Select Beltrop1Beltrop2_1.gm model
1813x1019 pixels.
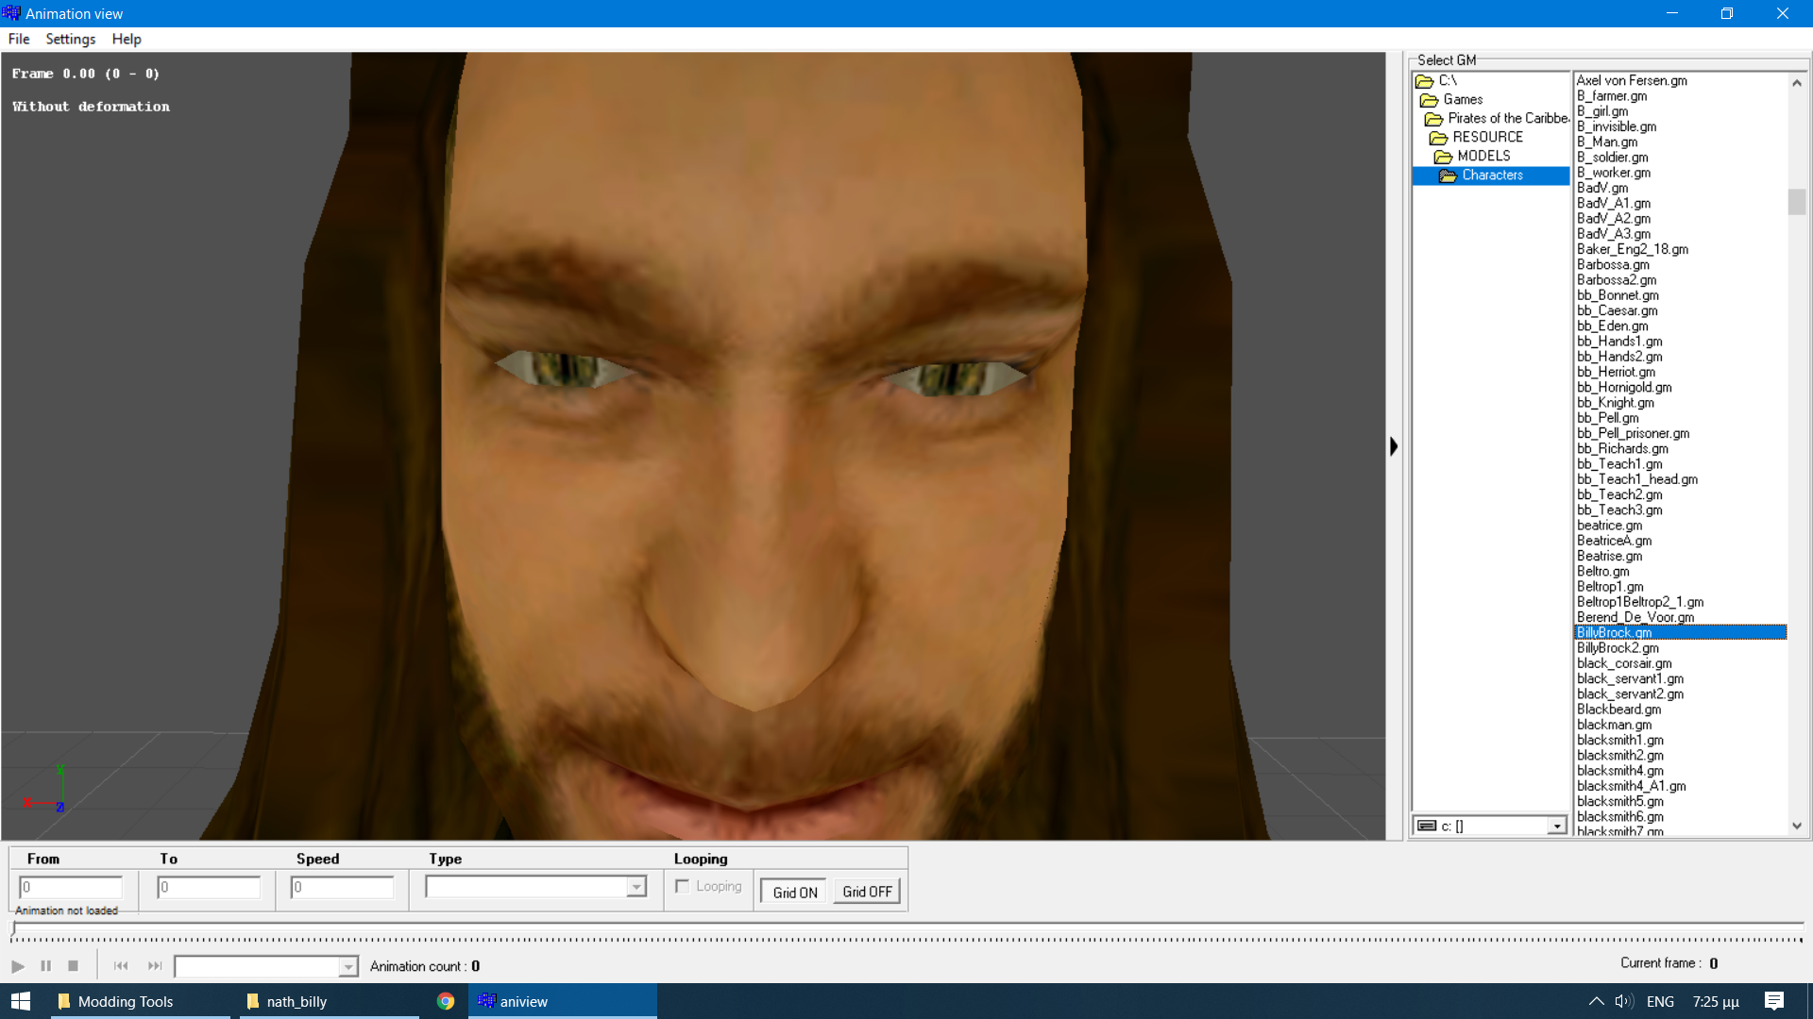click(x=1640, y=602)
